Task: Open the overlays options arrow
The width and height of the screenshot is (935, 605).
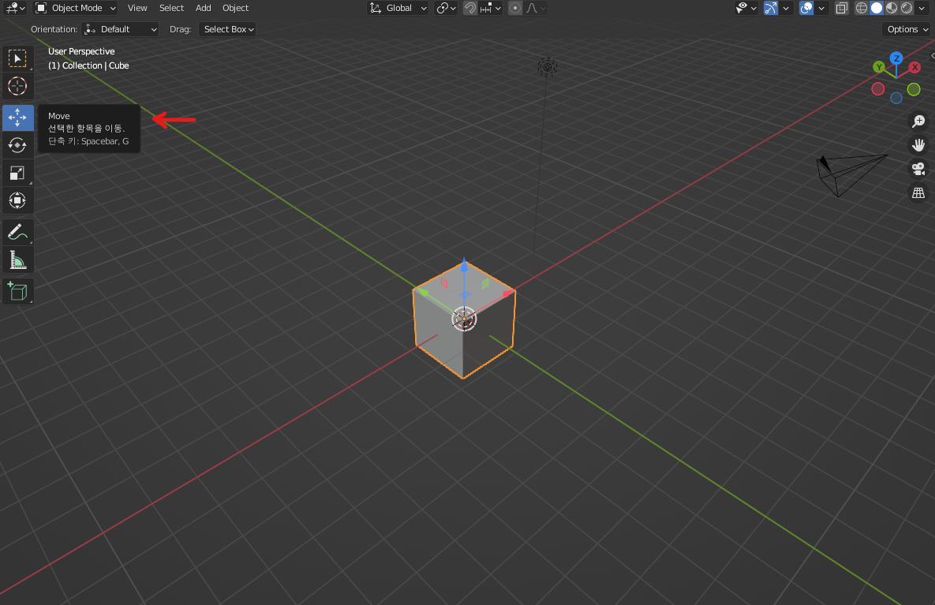Action: 821,8
